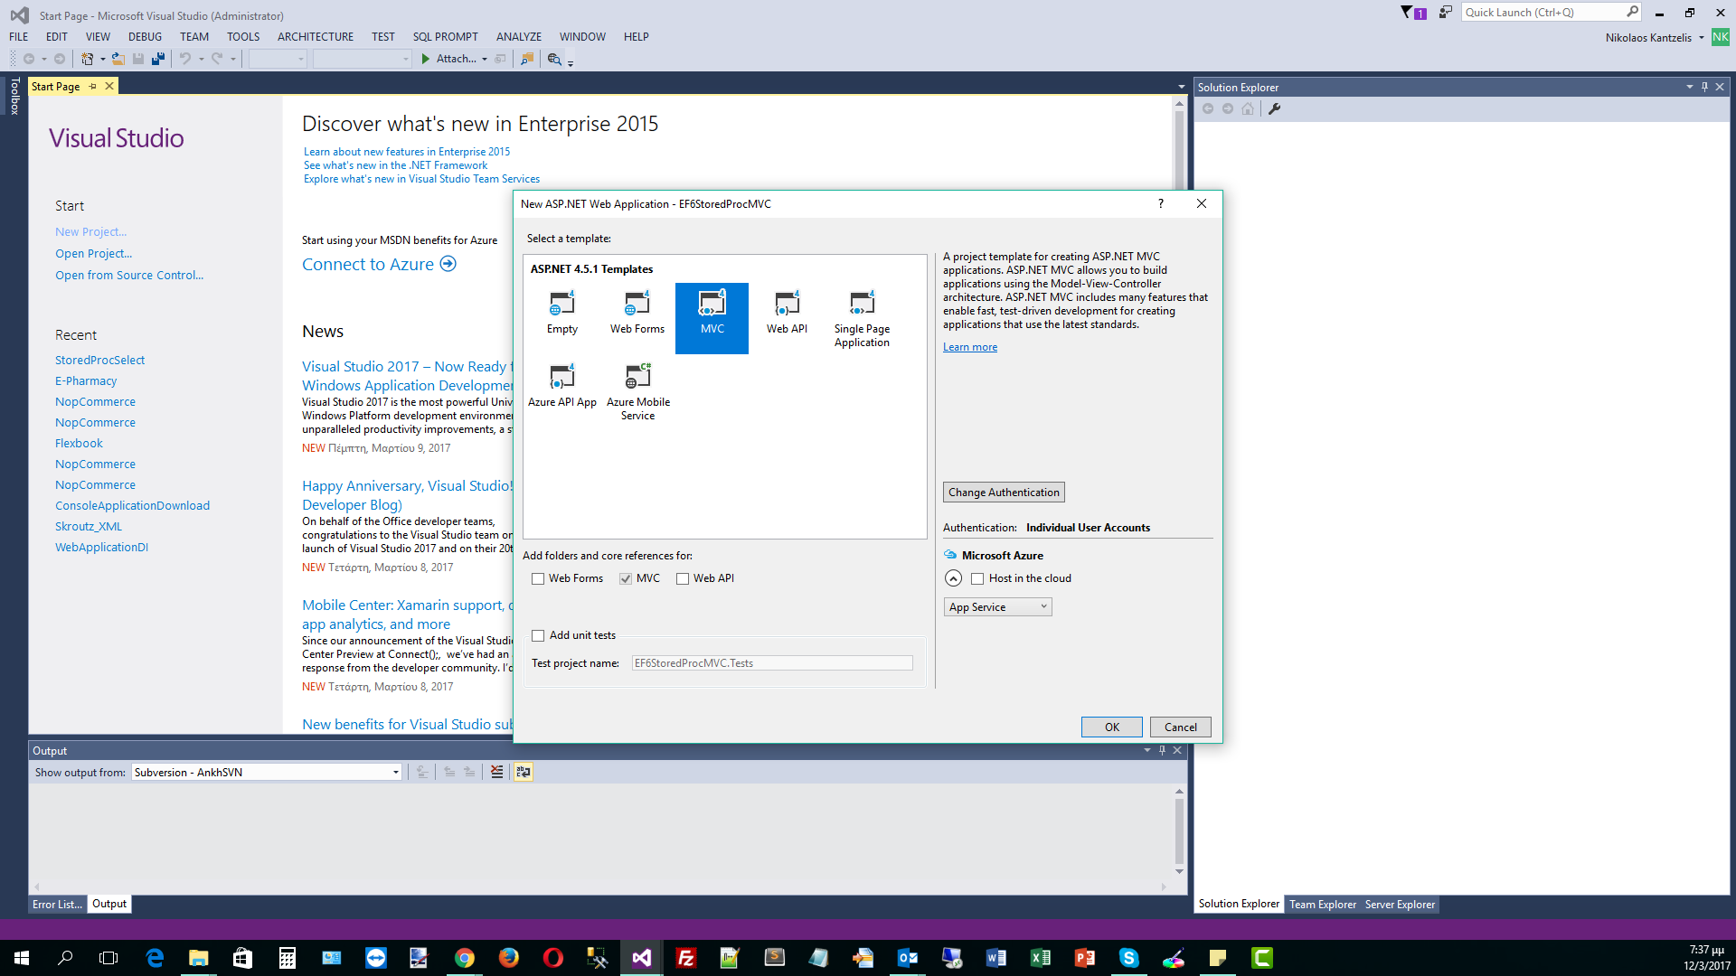
Task: Open the Show output from dropdown
Action: (x=266, y=772)
